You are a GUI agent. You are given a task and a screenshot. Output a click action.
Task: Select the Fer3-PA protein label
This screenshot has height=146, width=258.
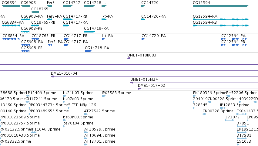click(x=55, y=42)
